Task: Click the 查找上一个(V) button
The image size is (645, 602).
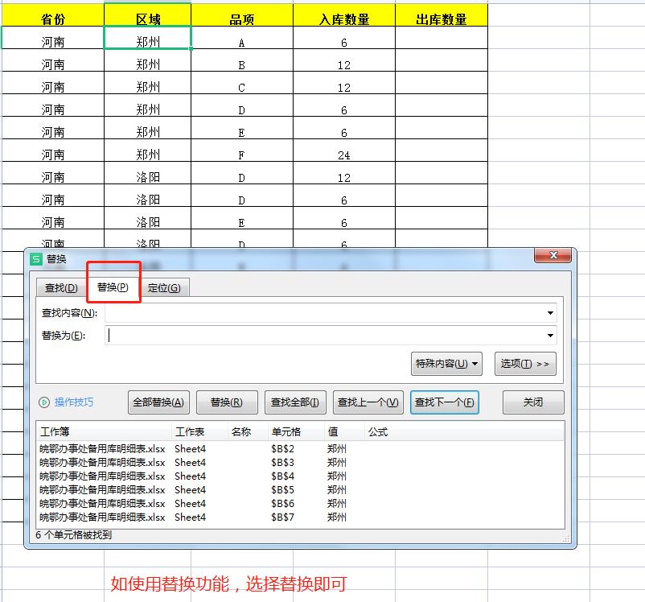Action: 368,402
